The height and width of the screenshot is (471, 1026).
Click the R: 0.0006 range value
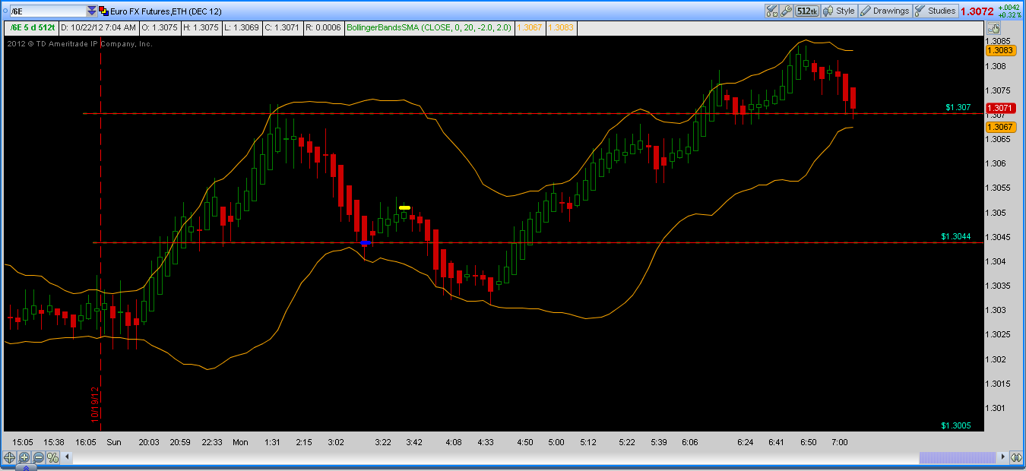coord(324,27)
